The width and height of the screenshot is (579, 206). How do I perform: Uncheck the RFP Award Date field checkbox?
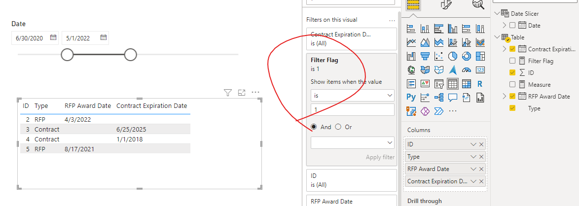point(512,97)
